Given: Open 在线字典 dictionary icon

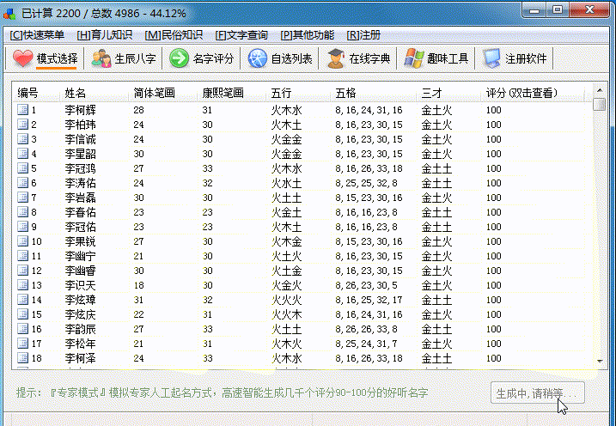Looking at the screenshot, I should pyautogui.click(x=335, y=58).
